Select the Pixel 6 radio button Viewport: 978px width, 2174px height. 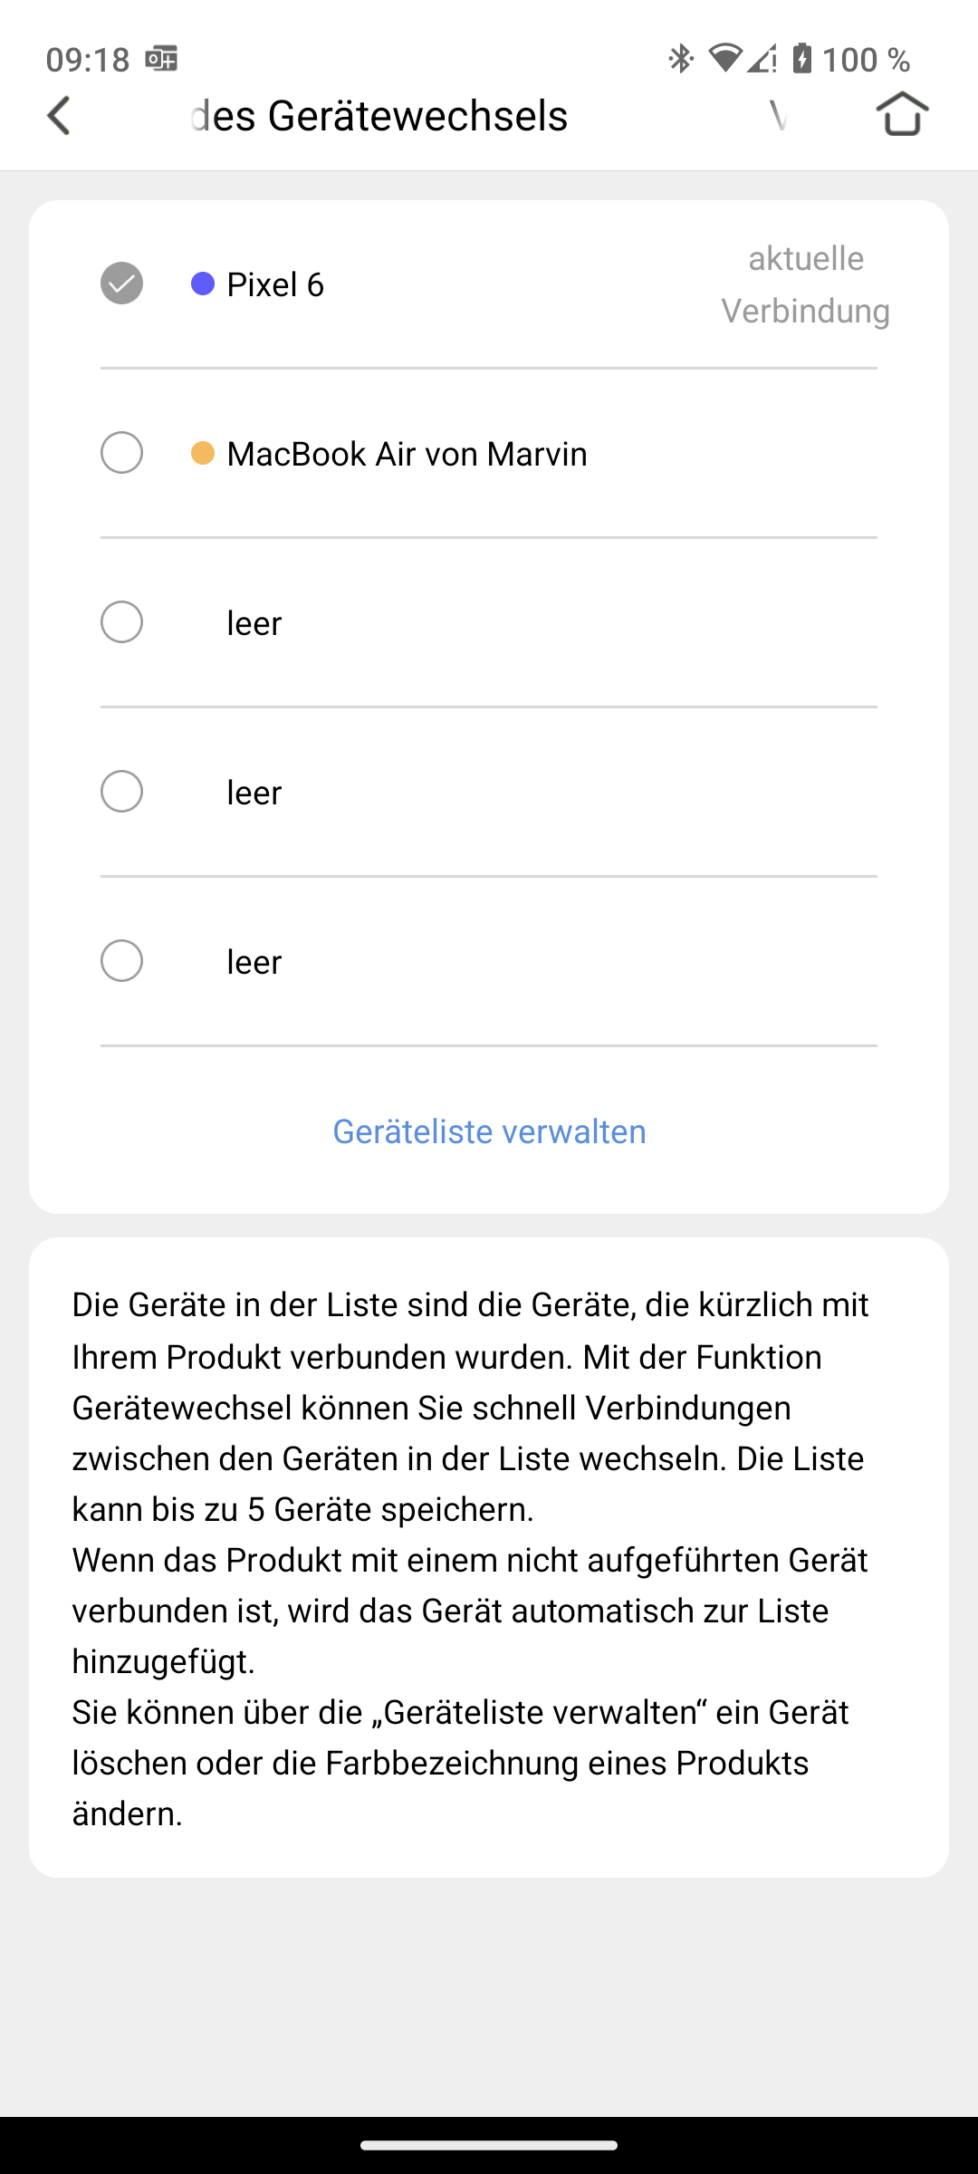pos(121,284)
